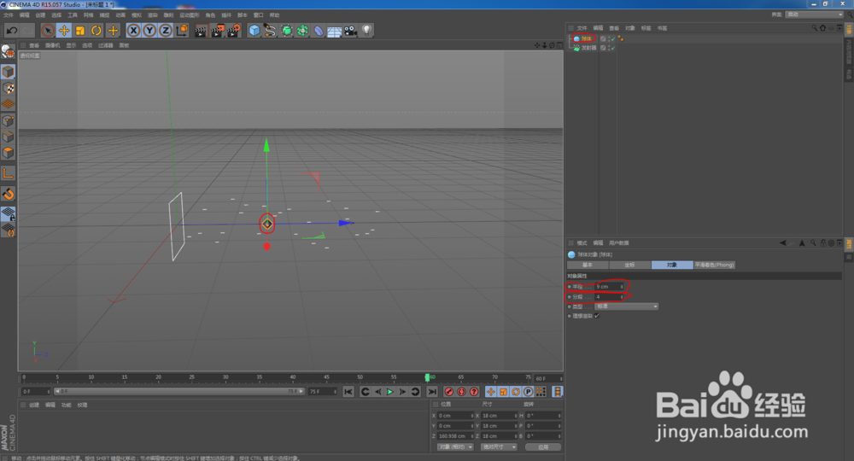Switch to the 基本 attribute tab

point(588,265)
